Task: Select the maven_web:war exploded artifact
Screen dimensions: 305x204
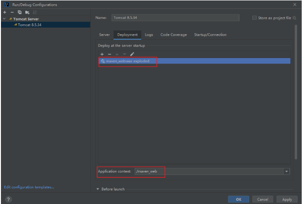Action: point(128,61)
